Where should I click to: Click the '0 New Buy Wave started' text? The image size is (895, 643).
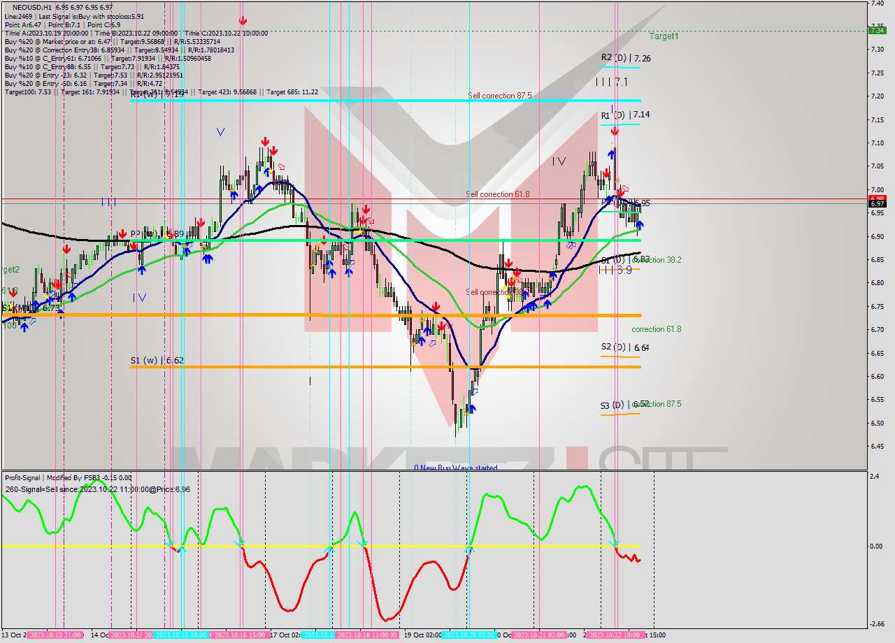(455, 468)
